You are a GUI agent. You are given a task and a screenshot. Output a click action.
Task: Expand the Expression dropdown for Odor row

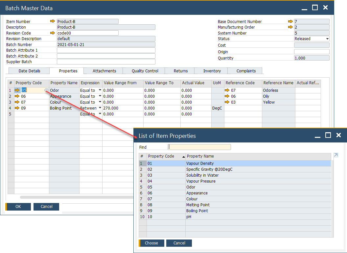[100, 90]
